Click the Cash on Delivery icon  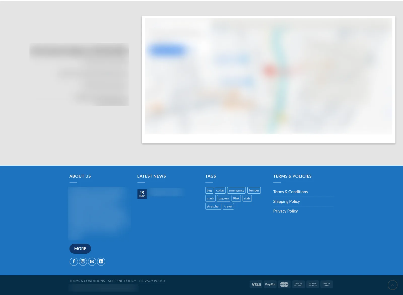[x=298, y=284]
